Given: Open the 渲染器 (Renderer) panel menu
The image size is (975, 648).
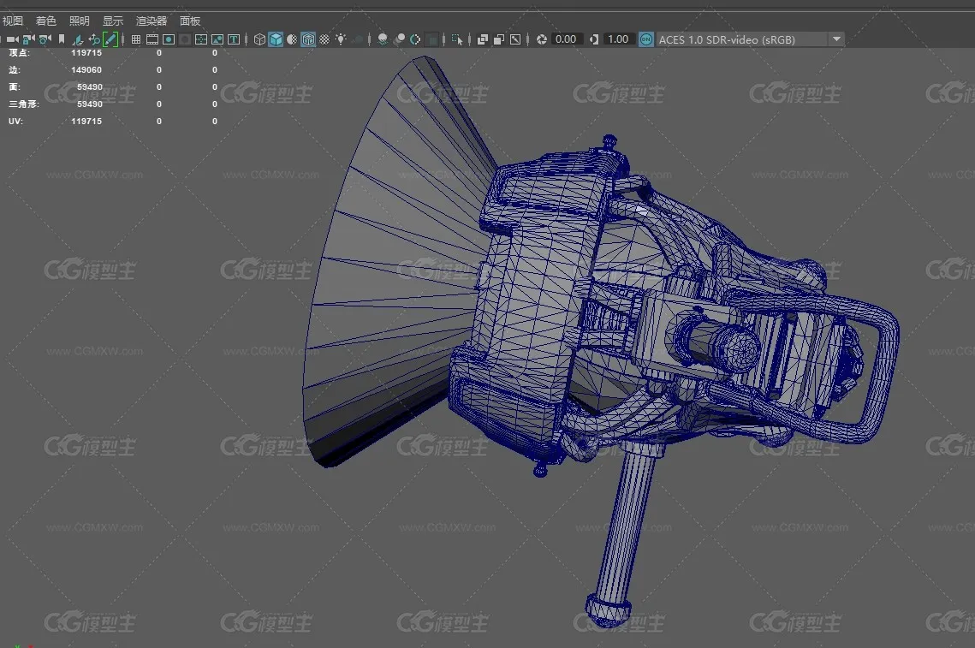Looking at the screenshot, I should pyautogui.click(x=152, y=21).
